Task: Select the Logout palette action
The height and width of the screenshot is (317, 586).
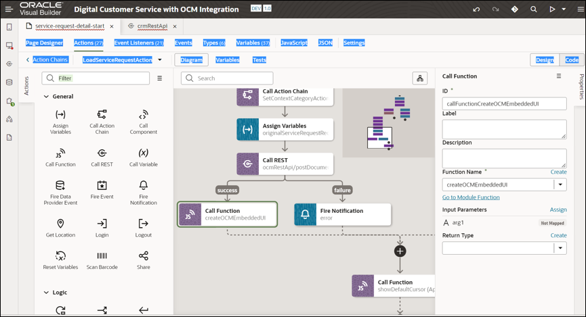Action: pos(144,228)
